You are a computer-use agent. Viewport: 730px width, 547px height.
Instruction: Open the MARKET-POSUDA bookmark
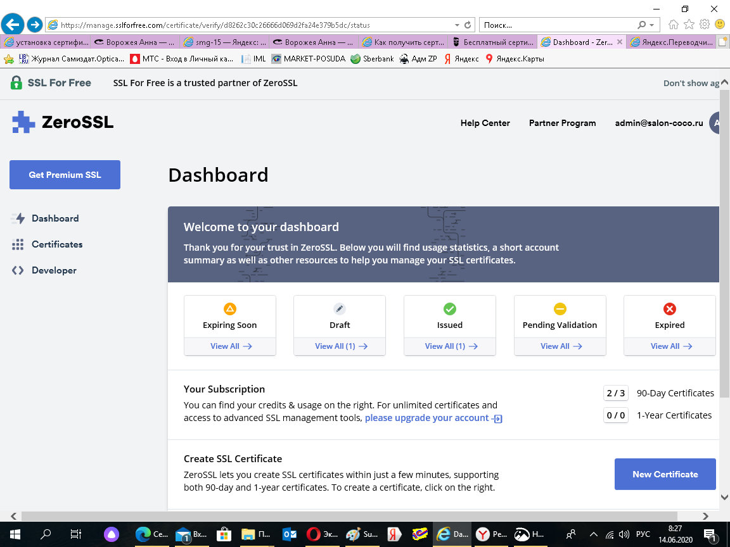coord(309,59)
